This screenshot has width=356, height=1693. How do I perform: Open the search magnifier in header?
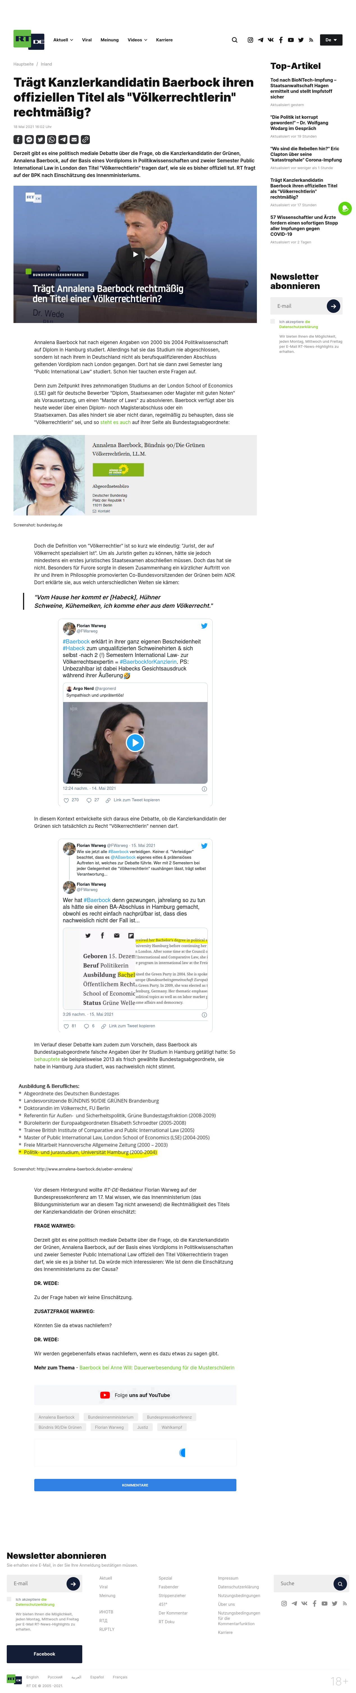235,40
